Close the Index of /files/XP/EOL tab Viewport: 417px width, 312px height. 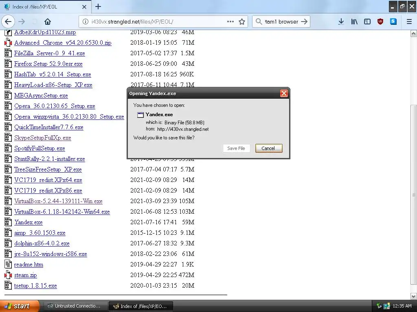(x=84, y=7)
